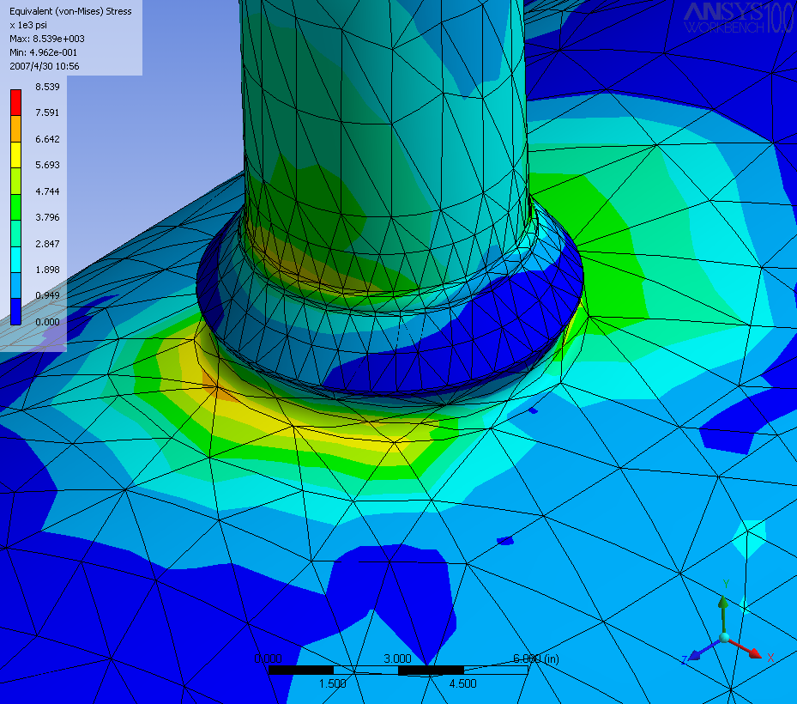The width and height of the screenshot is (797, 704).
Task: Click the Min: 4.962e-001 readout
Action: [x=44, y=52]
